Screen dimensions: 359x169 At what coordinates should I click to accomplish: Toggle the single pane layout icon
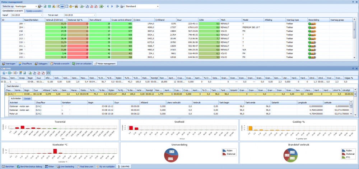pyautogui.click(x=67, y=6)
